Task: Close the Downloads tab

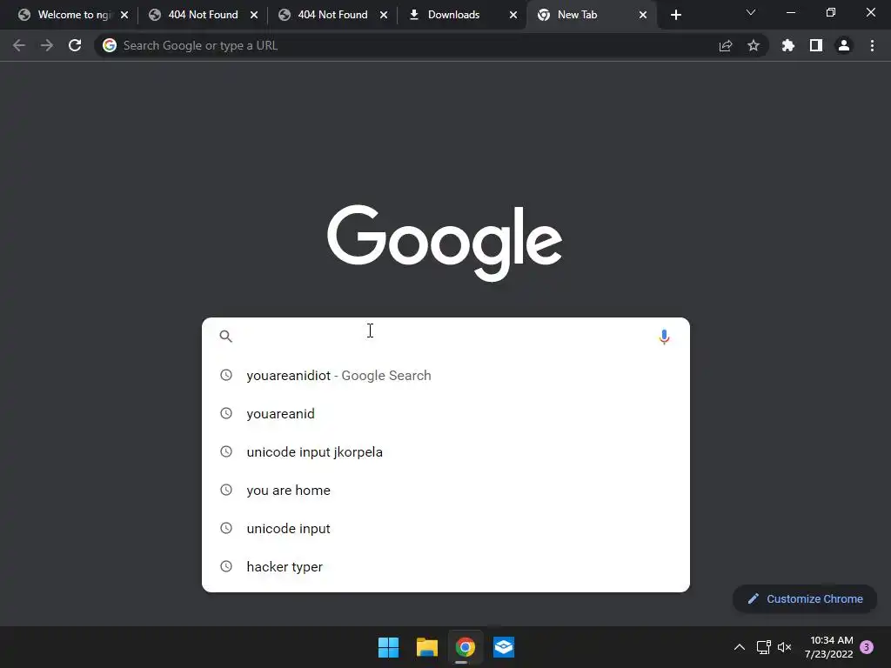Action: (513, 15)
